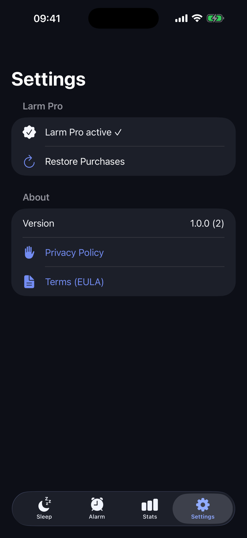The image size is (247, 538).
Task: Tap the Stats bar chart icon
Action: click(x=150, y=505)
